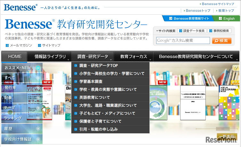This screenshot has width=241, height=147.
Task: Click the round arrow on 学校向け情報誌
Action: click(38, 139)
